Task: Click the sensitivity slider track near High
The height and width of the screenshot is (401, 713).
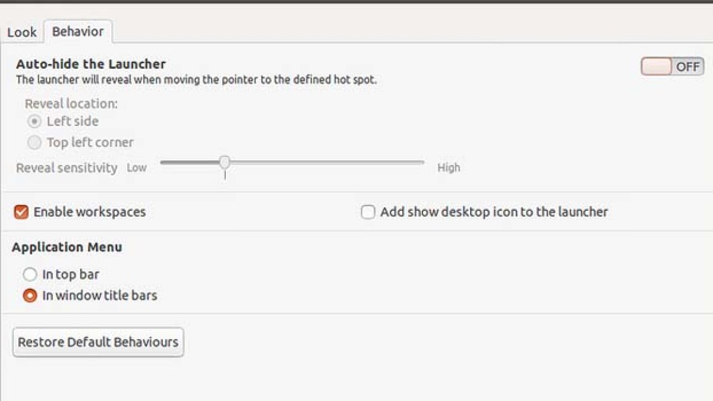Action: [x=410, y=162]
